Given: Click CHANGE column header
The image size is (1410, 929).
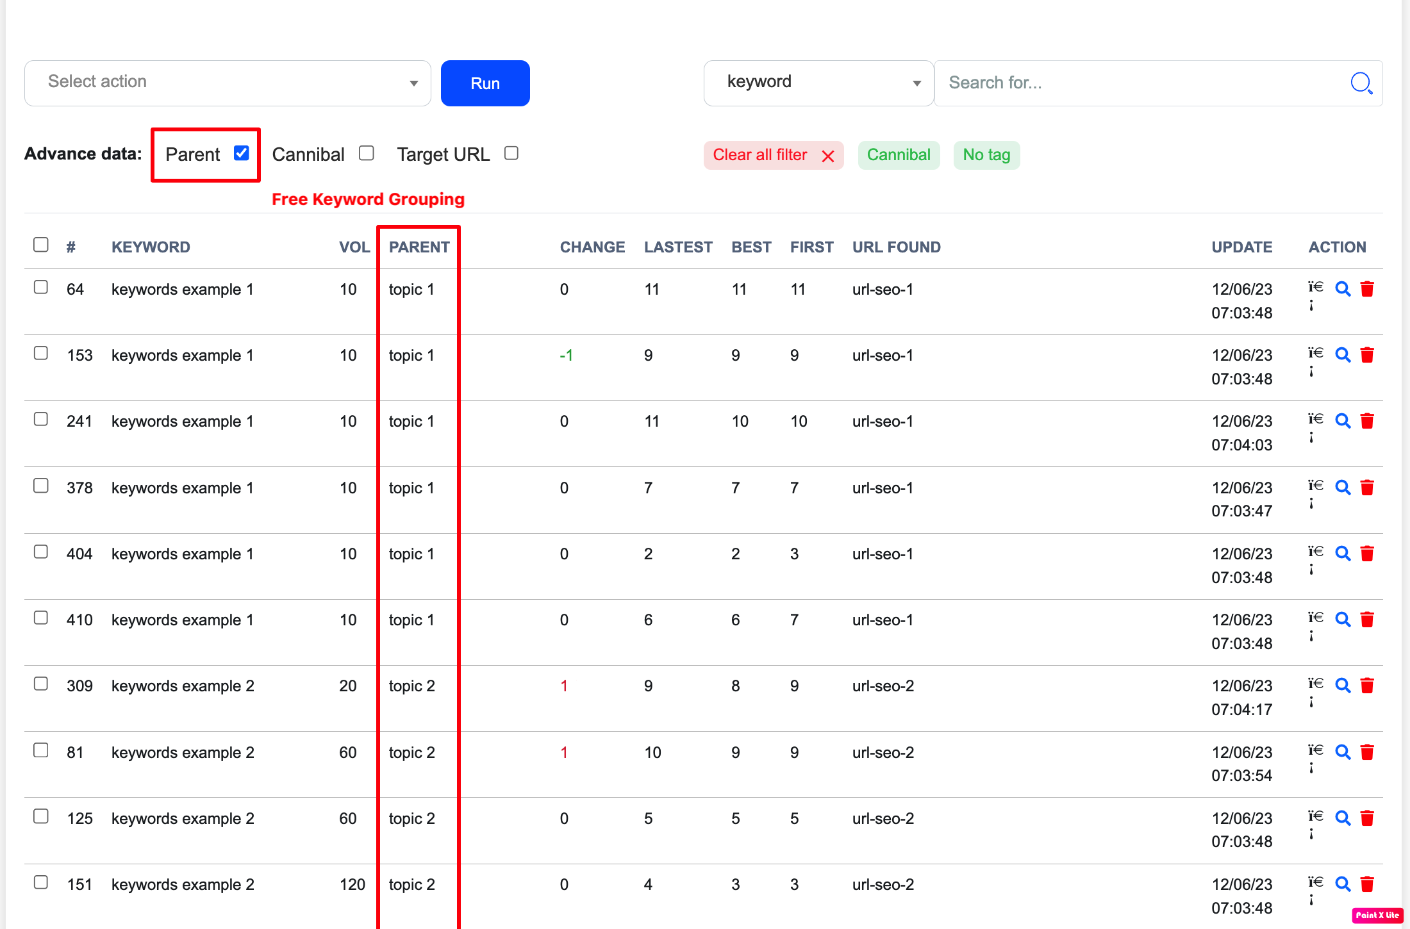Looking at the screenshot, I should [592, 247].
